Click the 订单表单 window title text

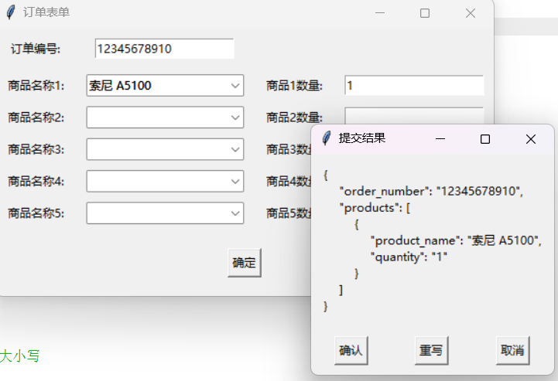[46, 12]
